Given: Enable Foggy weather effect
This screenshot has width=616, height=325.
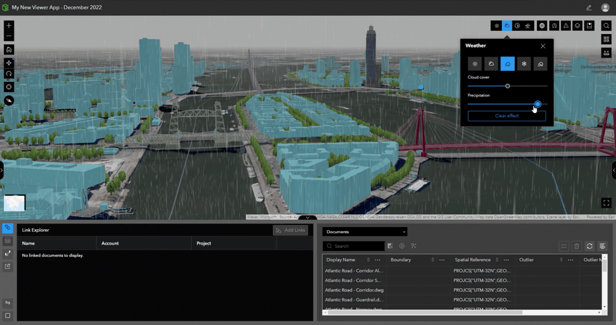Looking at the screenshot, I should coord(540,64).
